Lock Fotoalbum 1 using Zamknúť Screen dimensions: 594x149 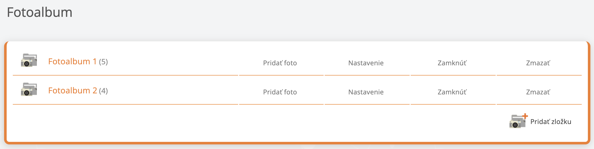pos(452,63)
